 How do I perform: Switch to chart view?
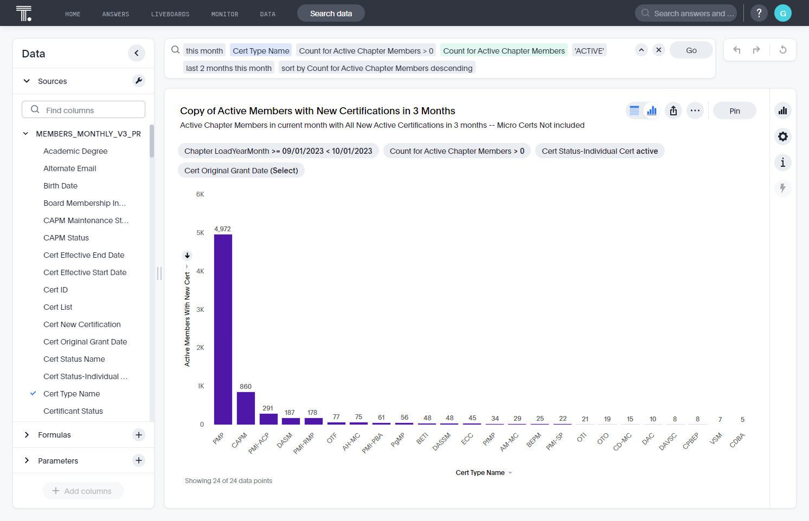pyautogui.click(x=652, y=110)
